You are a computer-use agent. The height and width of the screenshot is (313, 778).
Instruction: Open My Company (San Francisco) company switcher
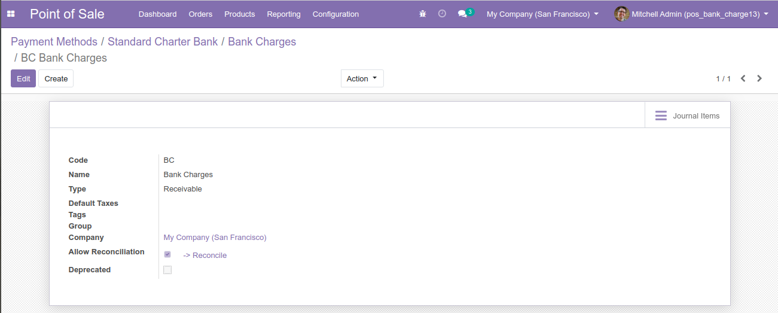[x=542, y=14]
